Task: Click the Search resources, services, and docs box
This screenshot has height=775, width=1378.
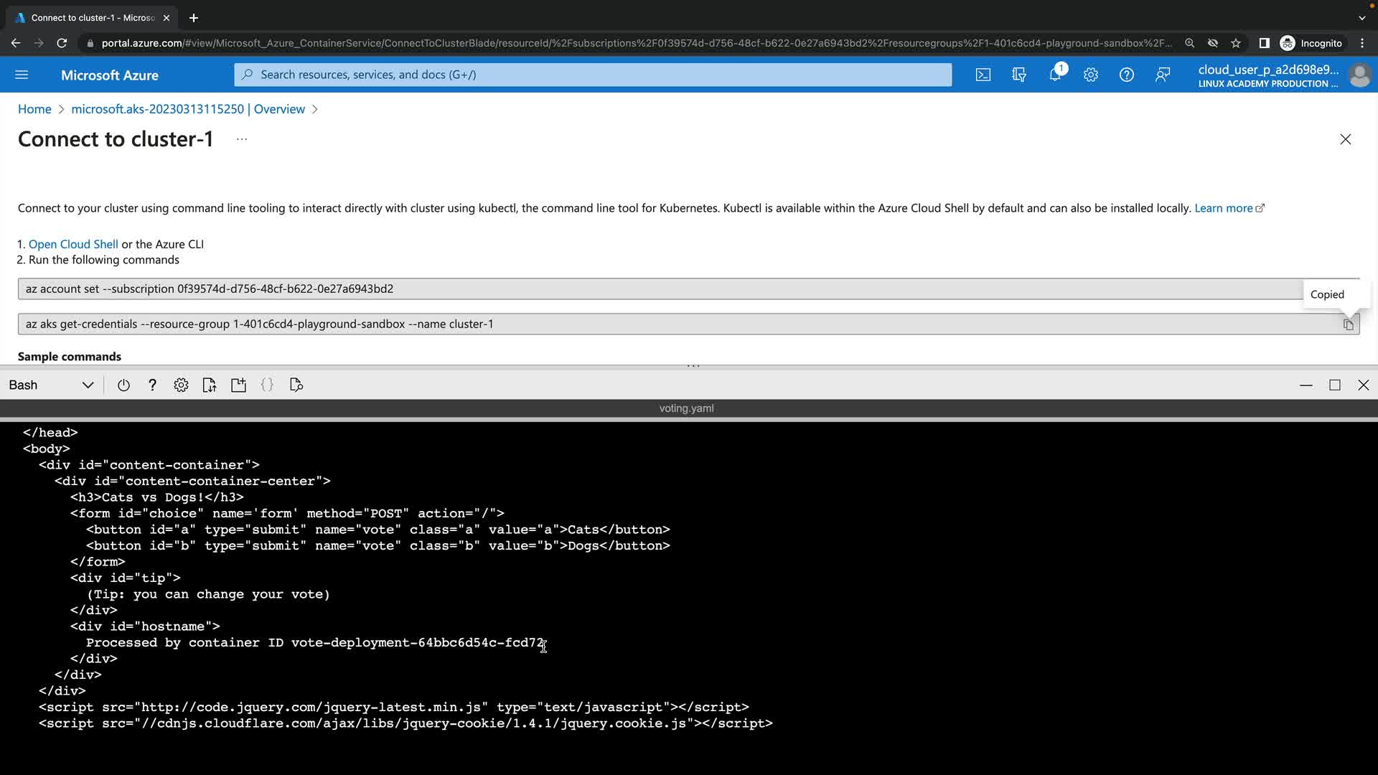Action: [x=593, y=75]
